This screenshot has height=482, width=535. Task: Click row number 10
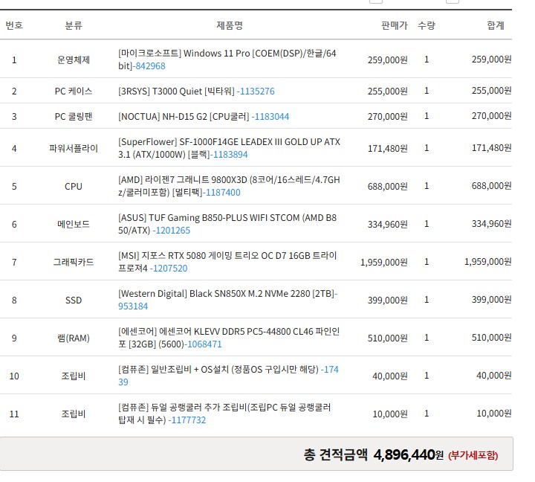tap(14, 376)
